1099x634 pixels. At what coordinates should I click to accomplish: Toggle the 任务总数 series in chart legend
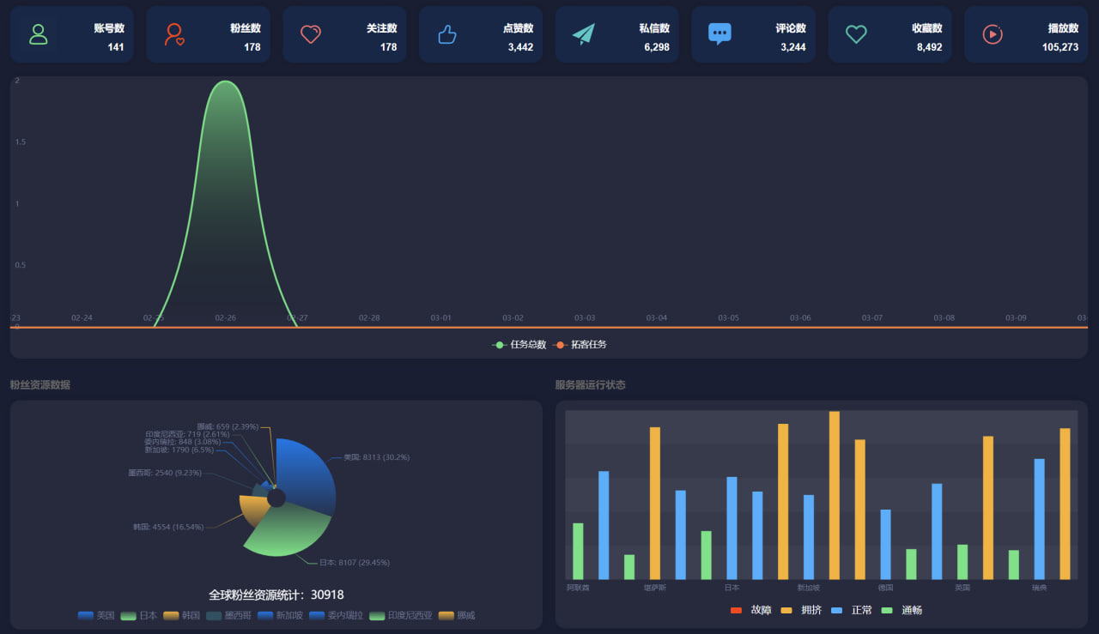tap(519, 345)
